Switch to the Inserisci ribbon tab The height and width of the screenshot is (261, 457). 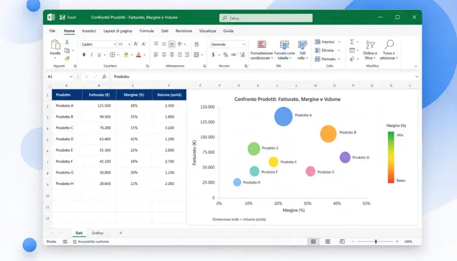tap(89, 31)
